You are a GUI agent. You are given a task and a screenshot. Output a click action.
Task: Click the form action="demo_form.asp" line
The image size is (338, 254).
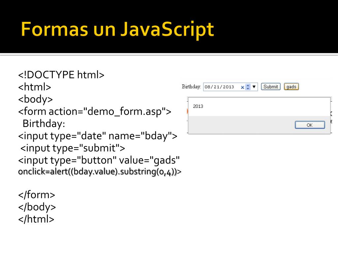95,112
